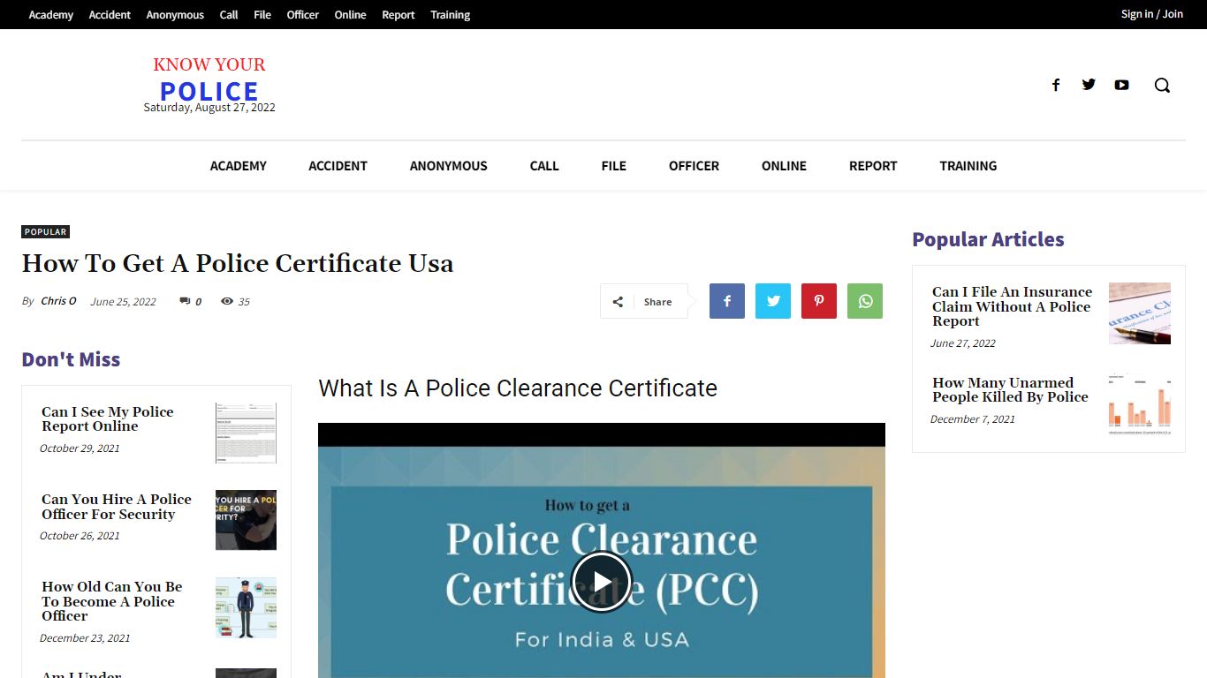Screen dimensions: 1207x678
Task: Select ONLINE in main navigation
Action: 785,166
